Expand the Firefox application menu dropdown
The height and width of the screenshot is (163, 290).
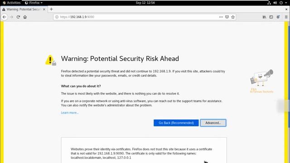click(34, 3)
